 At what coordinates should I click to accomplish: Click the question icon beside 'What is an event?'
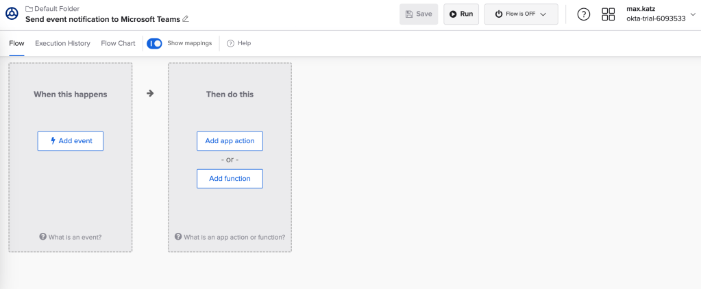[42, 237]
